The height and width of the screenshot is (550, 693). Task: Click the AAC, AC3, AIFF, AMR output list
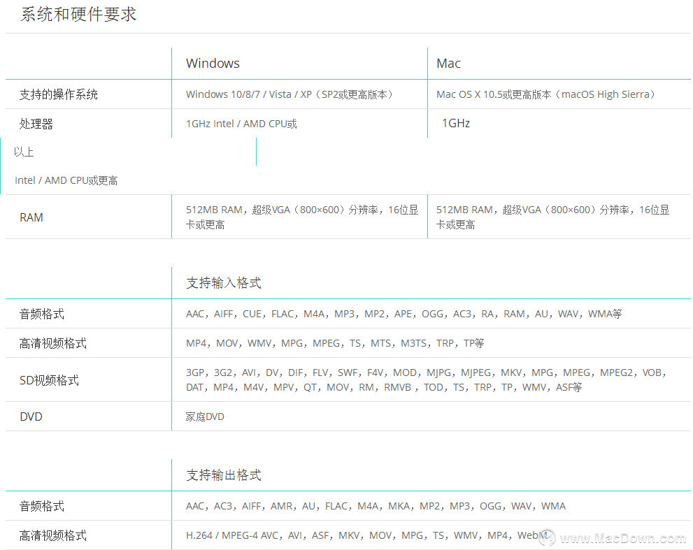click(x=376, y=506)
